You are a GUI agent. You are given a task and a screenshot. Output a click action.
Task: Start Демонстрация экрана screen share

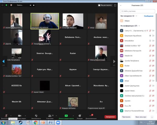(67, 116)
